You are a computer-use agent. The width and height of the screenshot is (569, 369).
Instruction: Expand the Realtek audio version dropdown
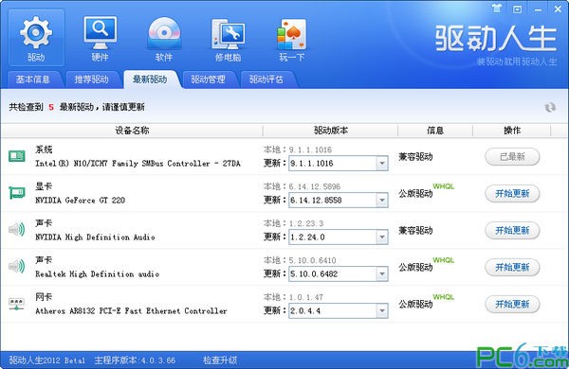(x=382, y=273)
